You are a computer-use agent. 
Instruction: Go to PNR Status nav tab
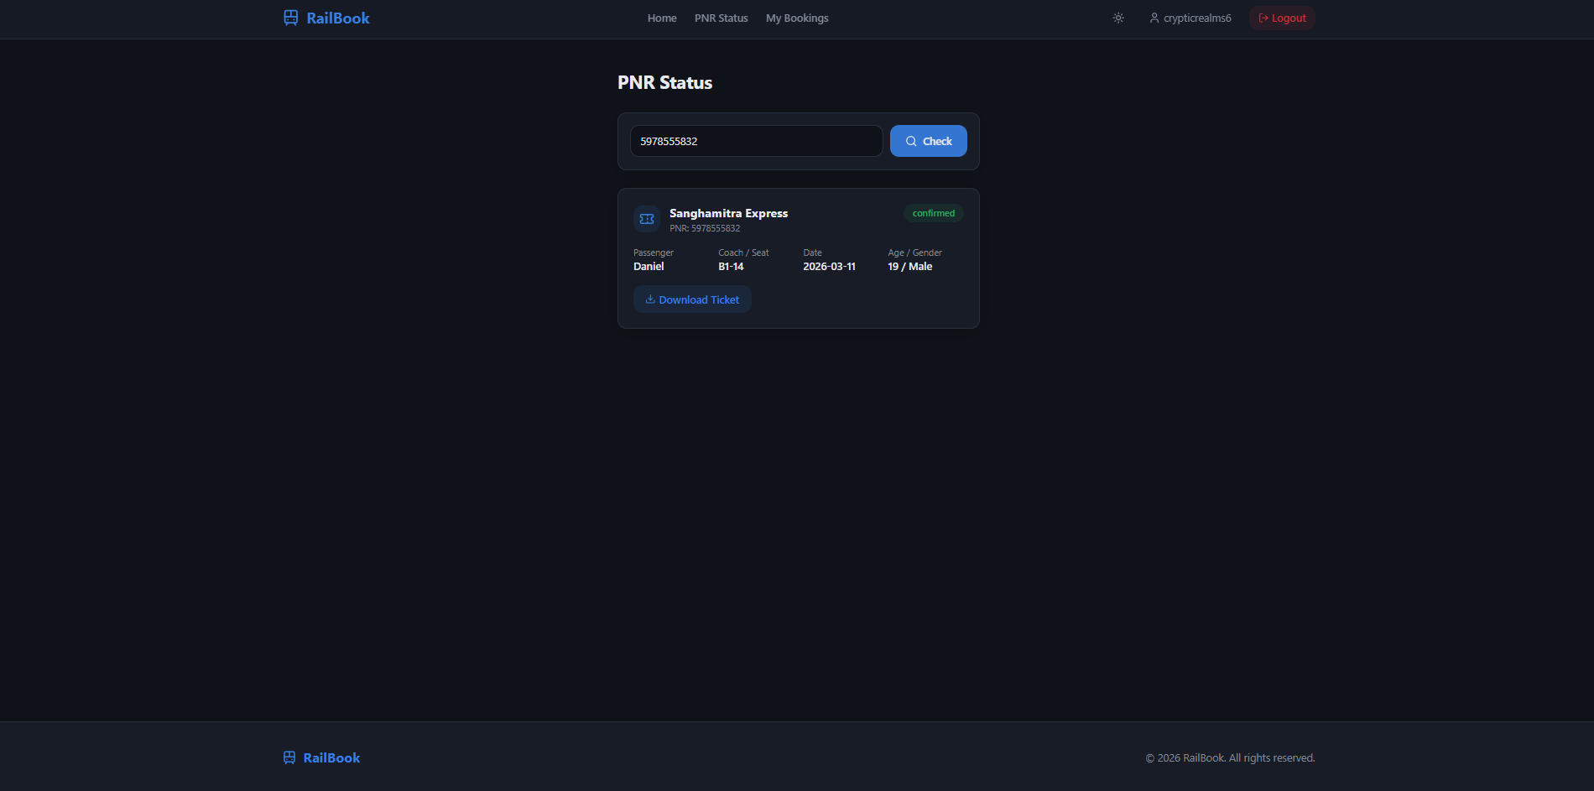721,18
